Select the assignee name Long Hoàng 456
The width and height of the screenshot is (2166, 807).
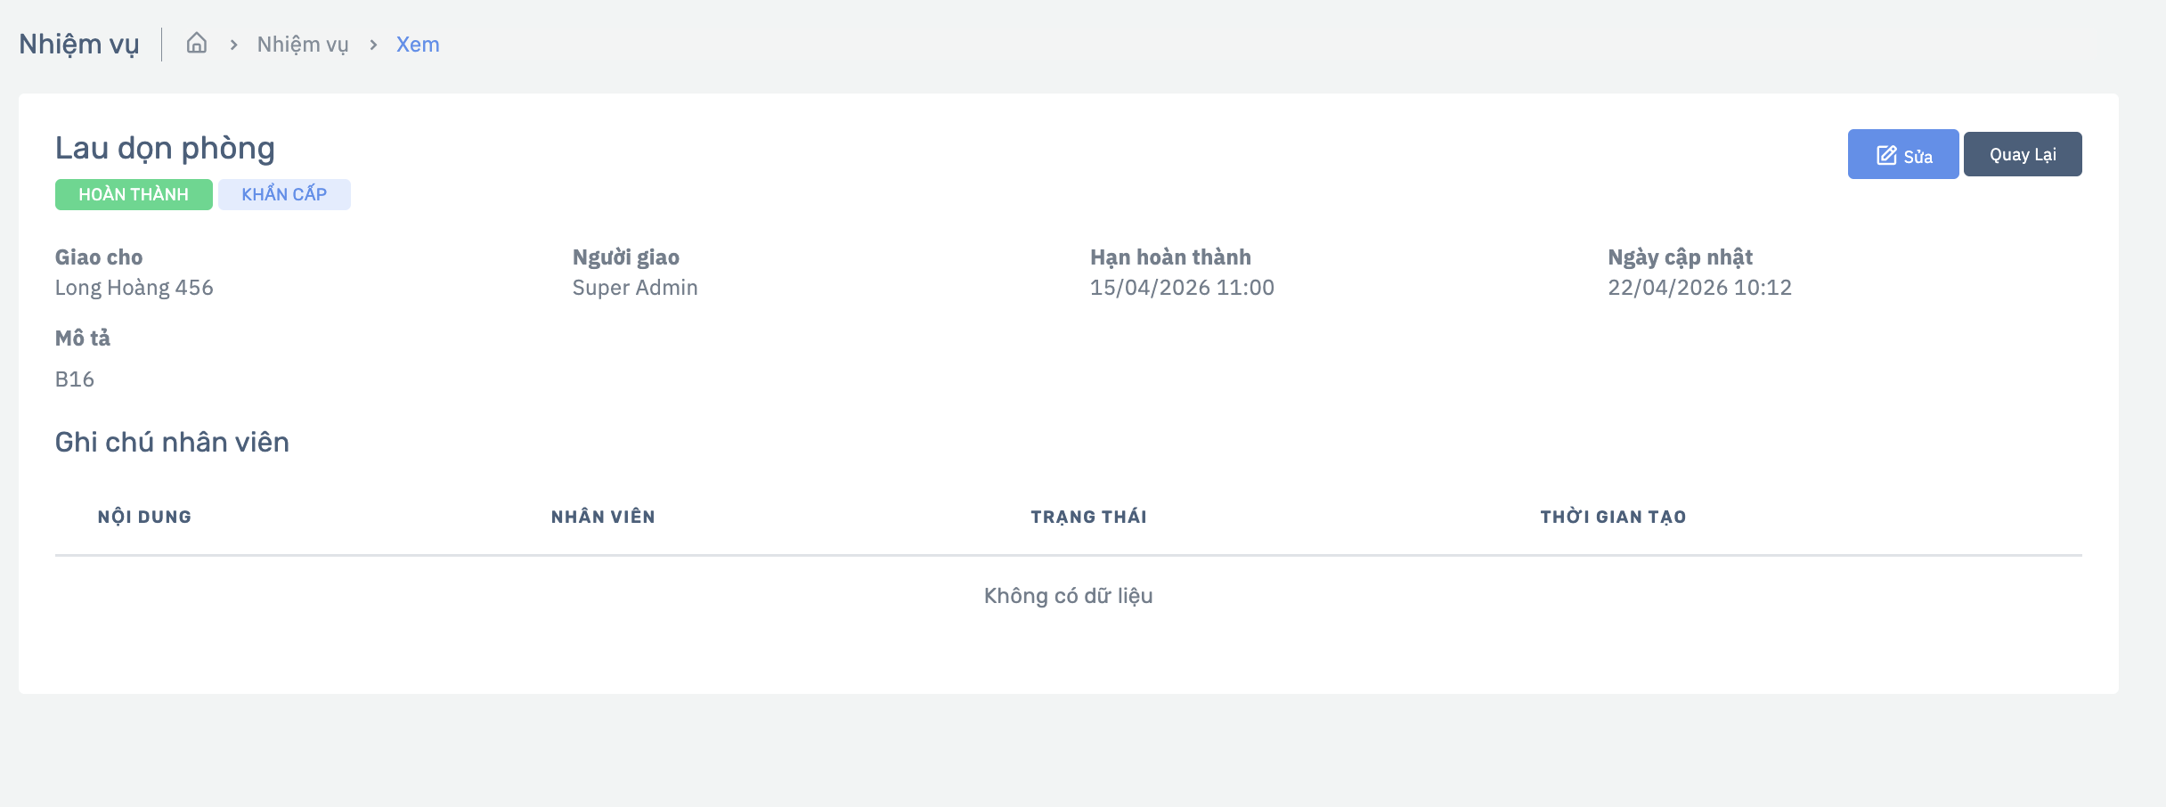coord(134,288)
